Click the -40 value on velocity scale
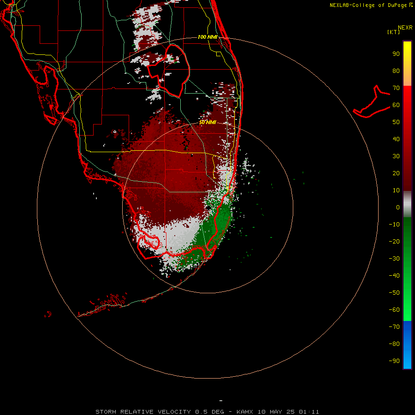This screenshot has width=415, height=415. (x=394, y=276)
